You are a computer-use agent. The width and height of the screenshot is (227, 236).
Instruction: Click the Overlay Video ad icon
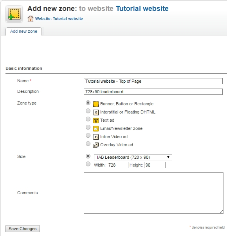pos(96,145)
